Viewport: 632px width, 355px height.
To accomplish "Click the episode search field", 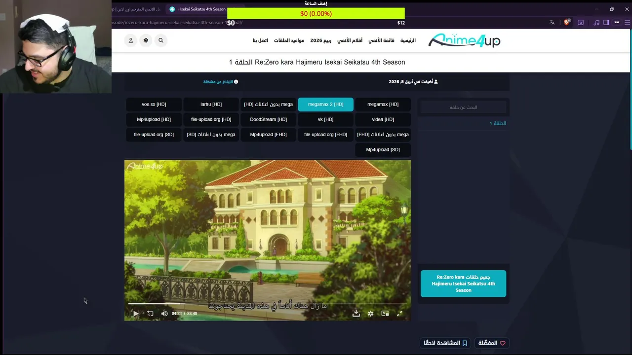I will (x=463, y=107).
